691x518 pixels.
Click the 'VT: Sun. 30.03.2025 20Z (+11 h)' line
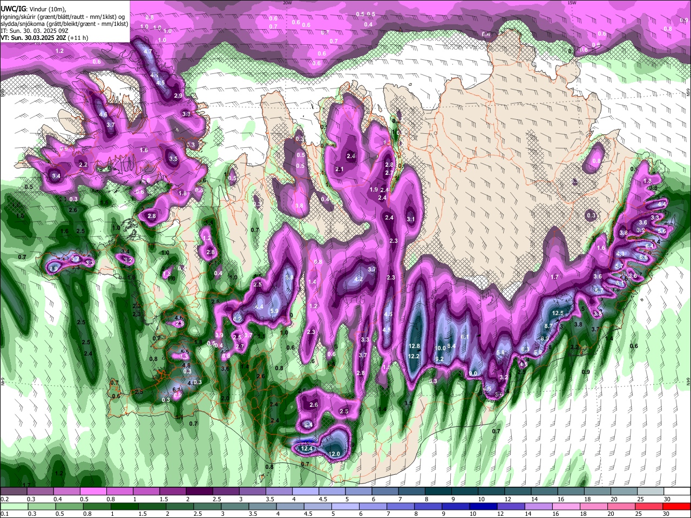pos(44,38)
